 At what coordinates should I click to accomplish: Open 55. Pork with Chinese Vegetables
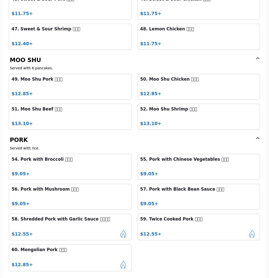tap(198, 167)
